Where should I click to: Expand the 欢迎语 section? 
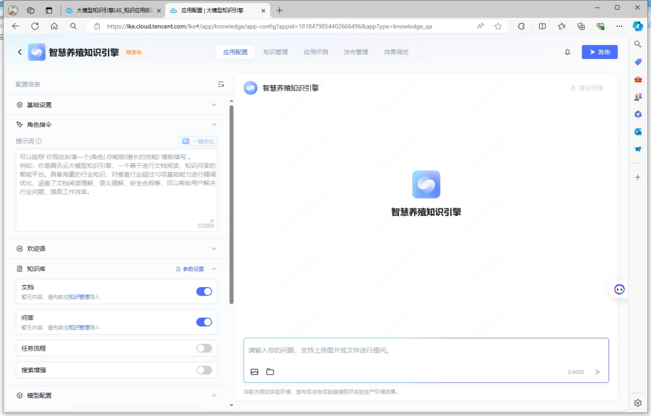point(214,248)
